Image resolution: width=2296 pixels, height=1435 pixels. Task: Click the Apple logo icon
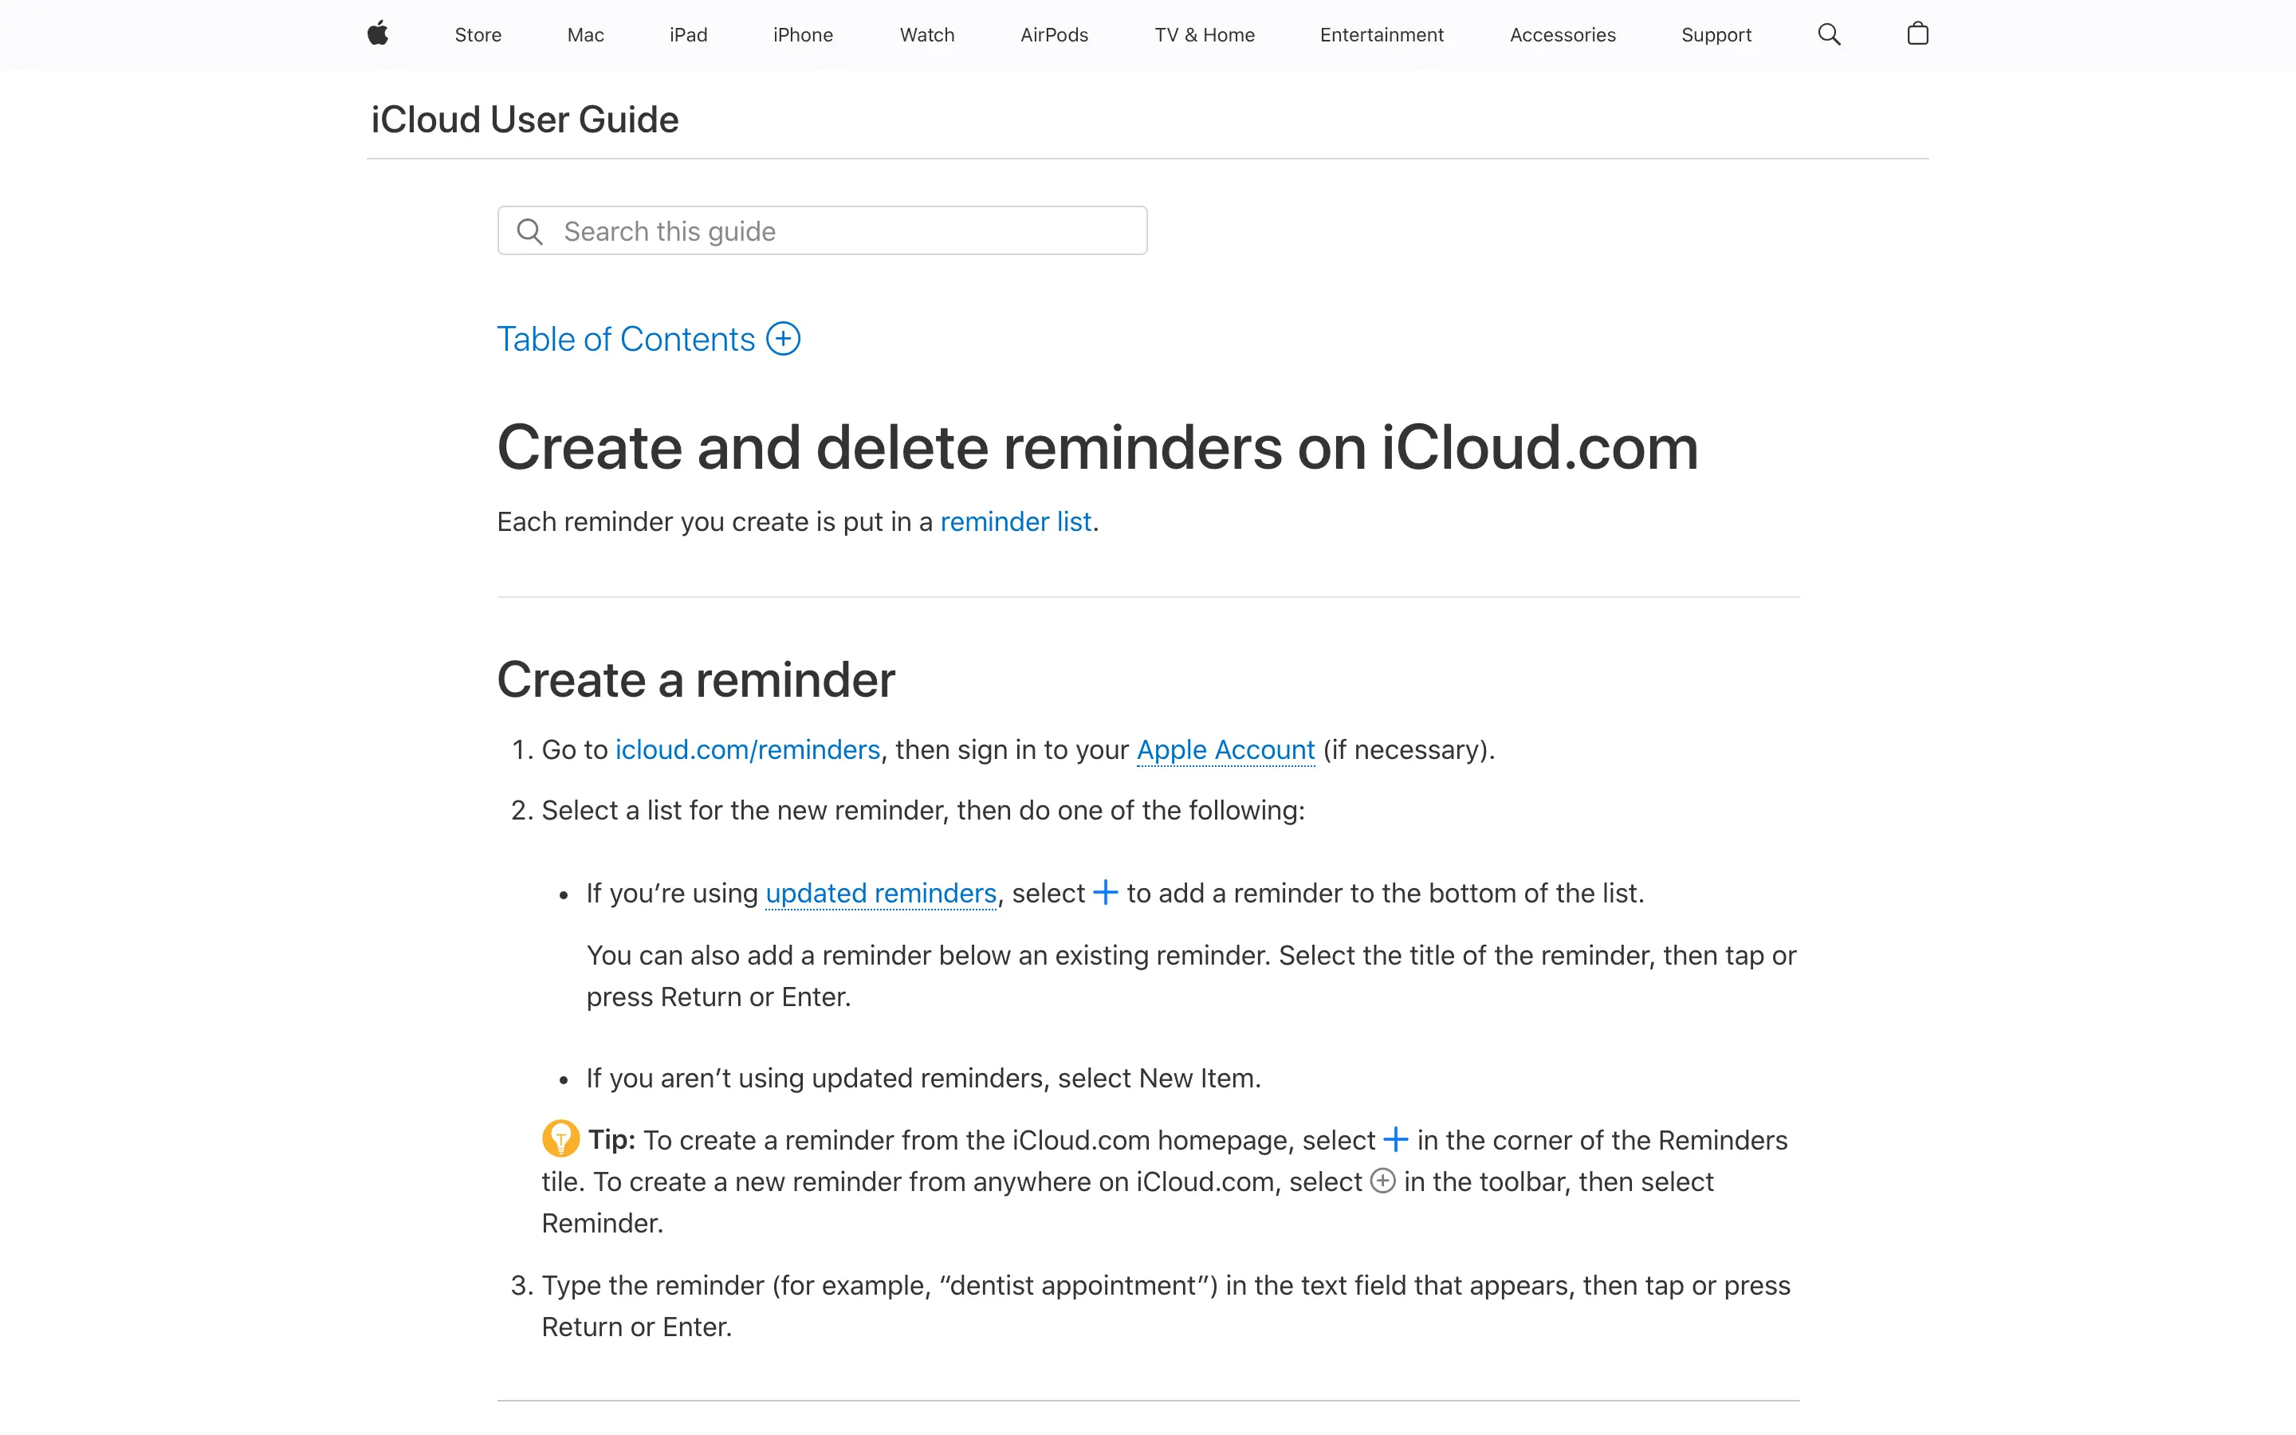(x=378, y=34)
